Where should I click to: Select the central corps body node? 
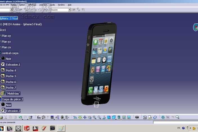point(10,53)
